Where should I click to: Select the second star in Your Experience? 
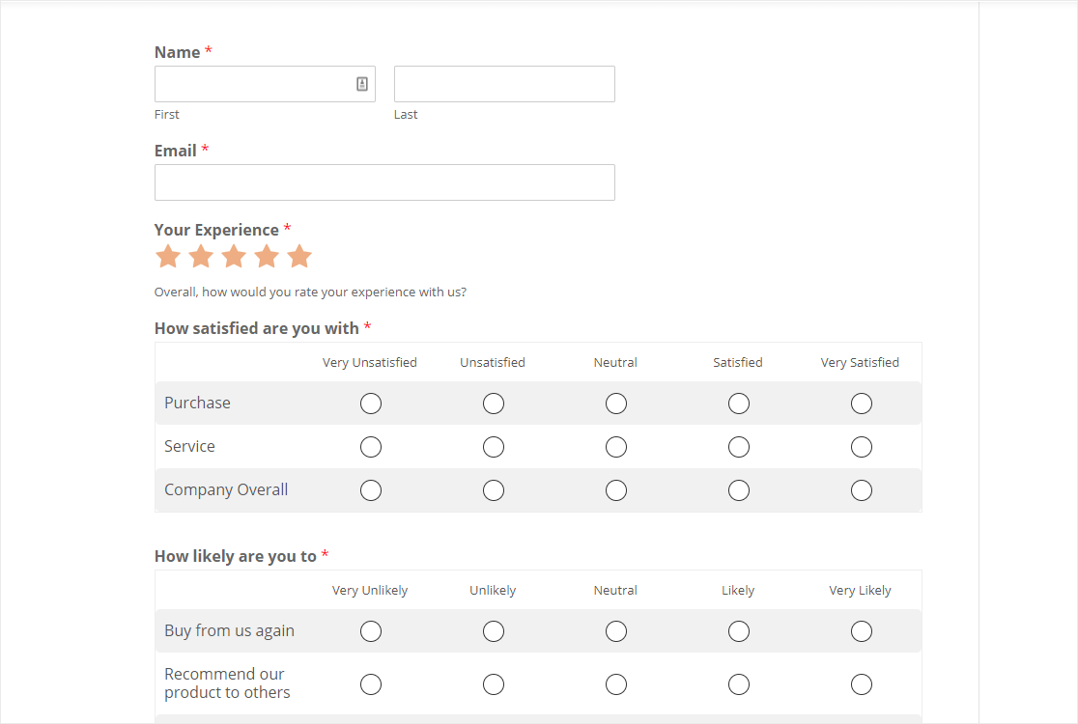(x=201, y=257)
